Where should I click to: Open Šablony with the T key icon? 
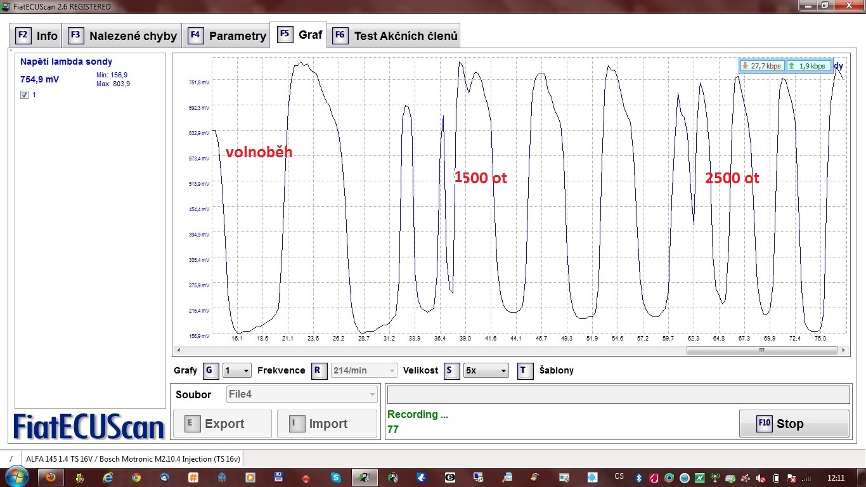(x=525, y=371)
